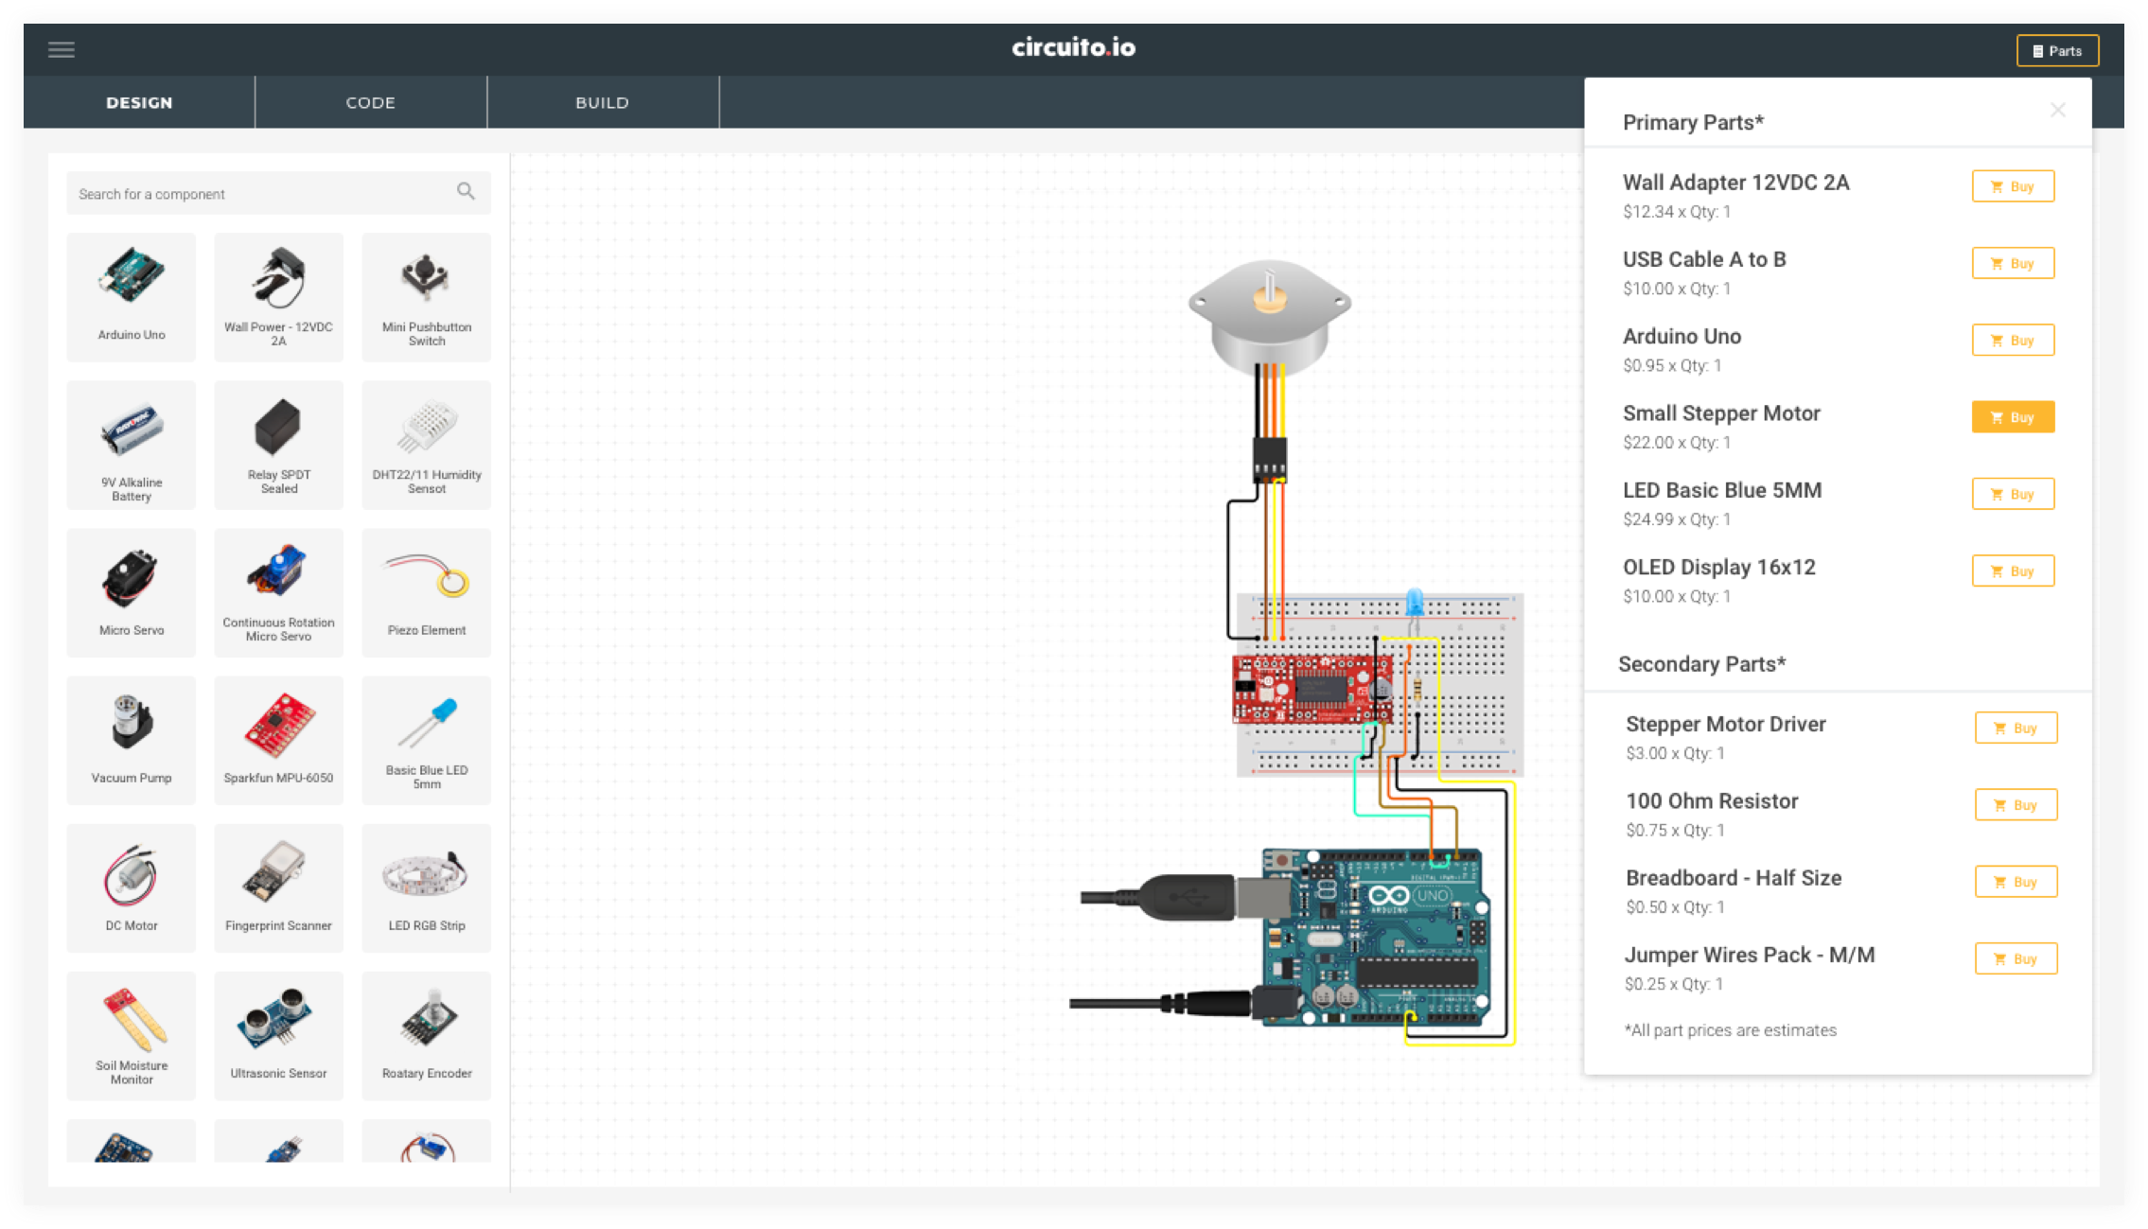The height and width of the screenshot is (1229, 2148).
Task: Switch to the CODE tab
Action: (x=370, y=102)
